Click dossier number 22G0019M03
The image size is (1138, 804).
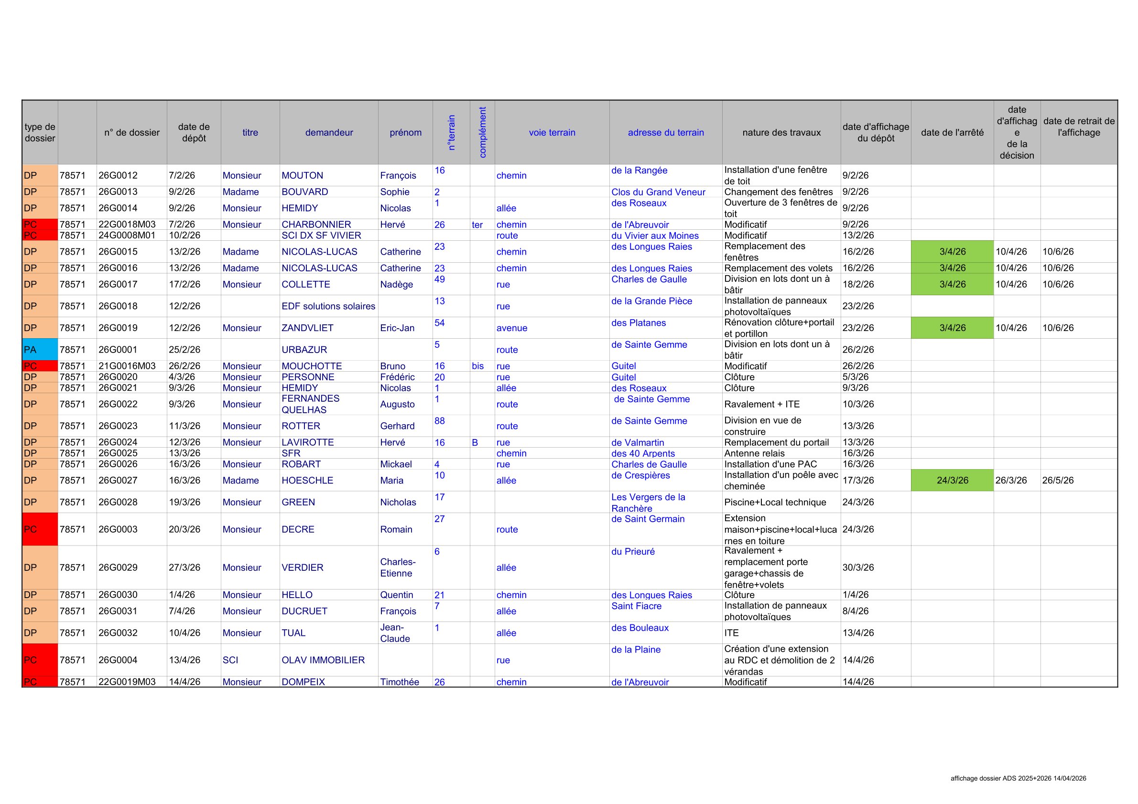coord(127,682)
